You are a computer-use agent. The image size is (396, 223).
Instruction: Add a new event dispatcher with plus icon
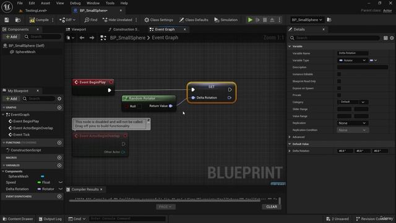59,196
